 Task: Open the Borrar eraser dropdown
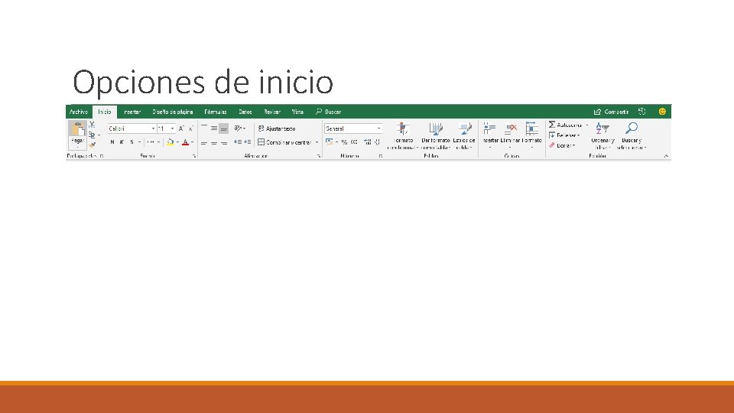(562, 145)
